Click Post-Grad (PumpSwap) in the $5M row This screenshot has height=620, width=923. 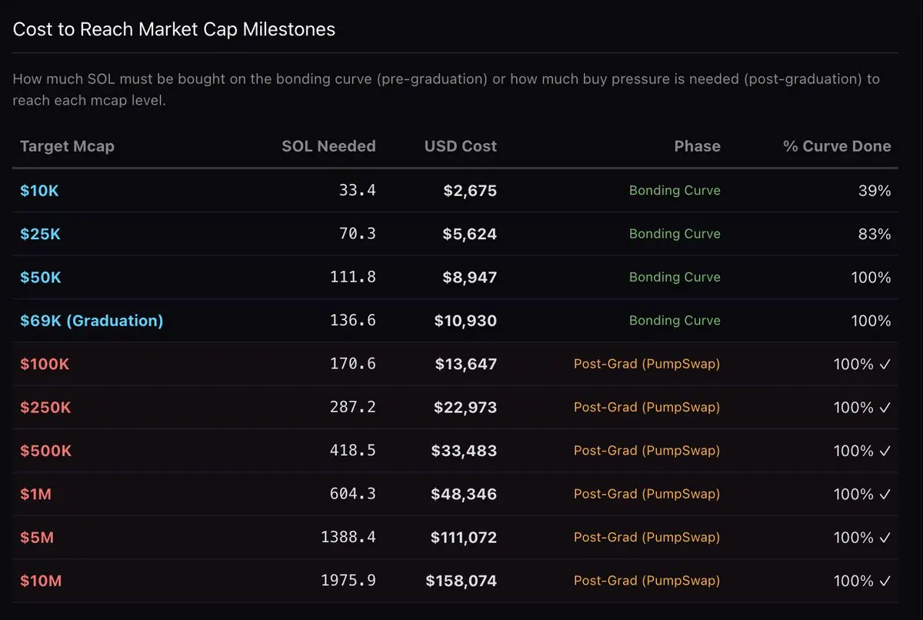[x=647, y=537]
